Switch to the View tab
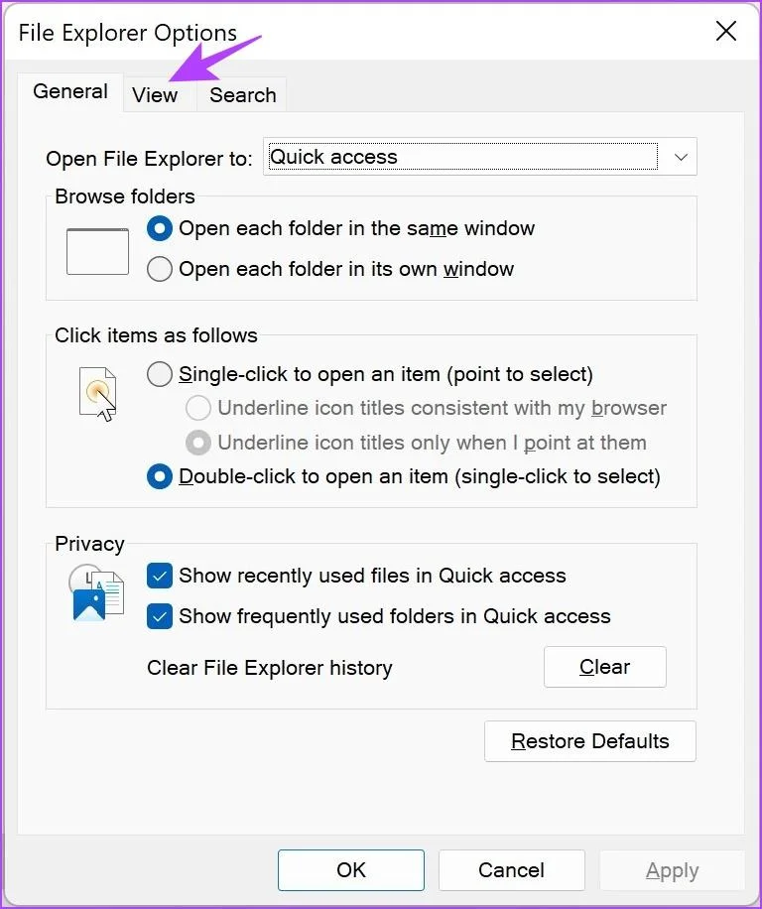 coord(155,94)
